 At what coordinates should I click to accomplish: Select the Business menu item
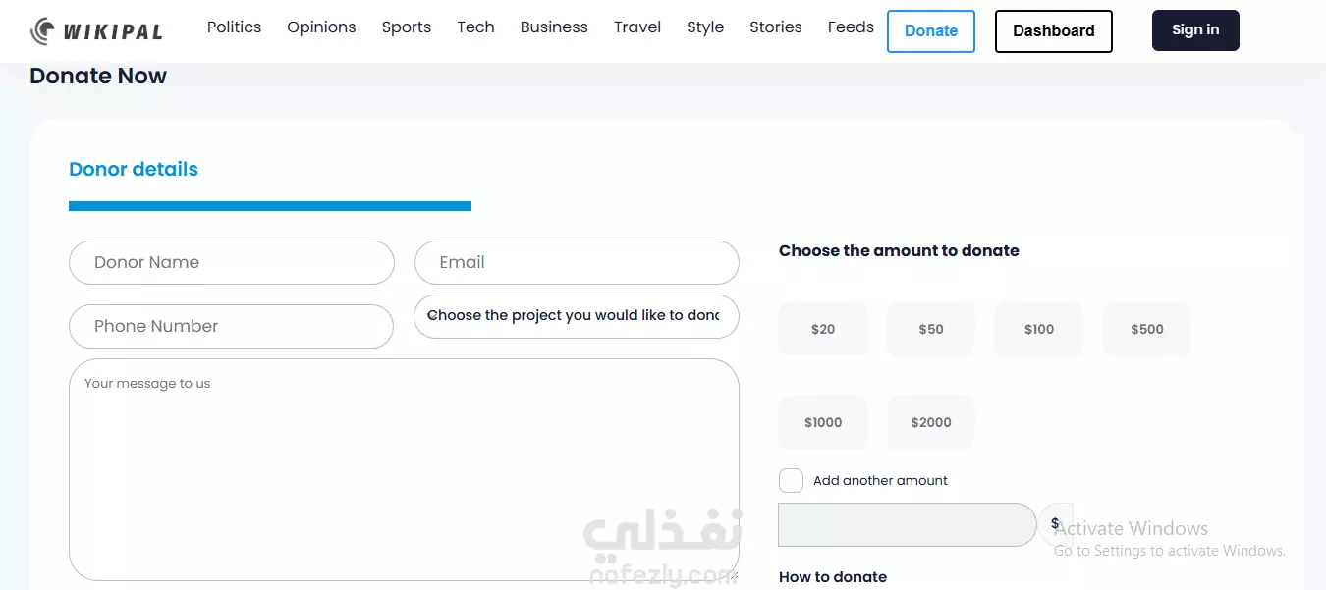[554, 27]
